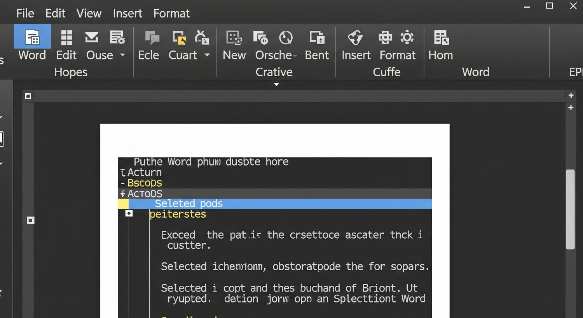This screenshot has height=318, width=583.
Task: Click the vertical scrollbar thumb
Action: coord(570,209)
